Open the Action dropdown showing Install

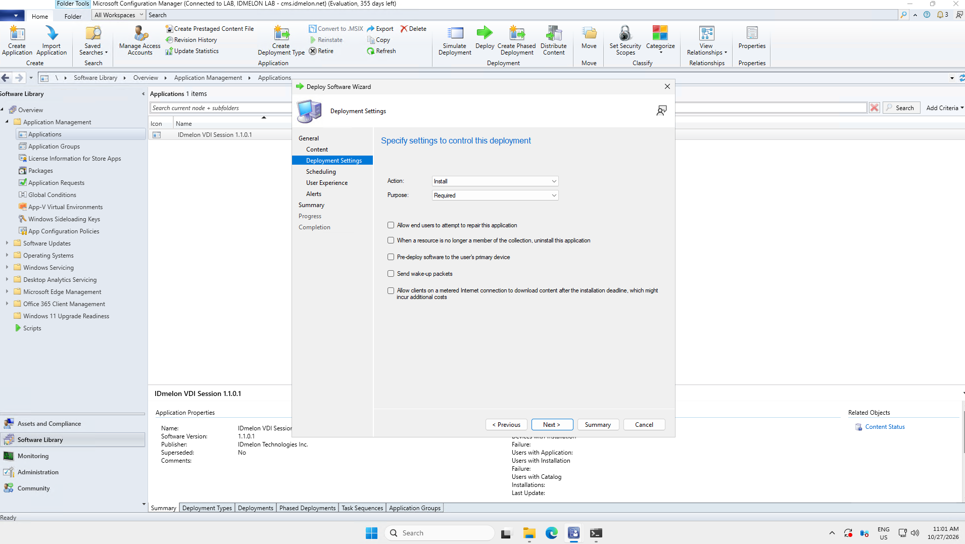(x=495, y=181)
